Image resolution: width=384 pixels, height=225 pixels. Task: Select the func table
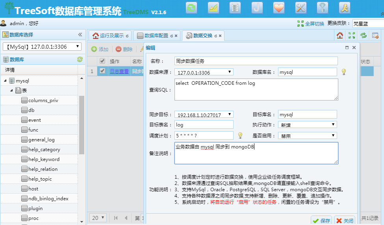(x=33, y=130)
